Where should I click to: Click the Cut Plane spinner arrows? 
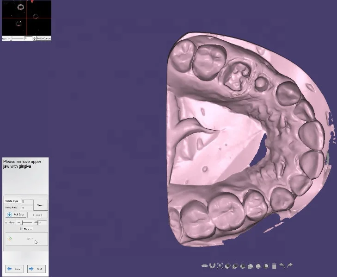pyautogui.click(x=37, y=223)
